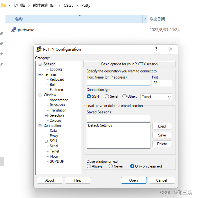Viewport: 197px width, 198px height.
Task: Select Logging category in tree
Action: coord(56,69)
